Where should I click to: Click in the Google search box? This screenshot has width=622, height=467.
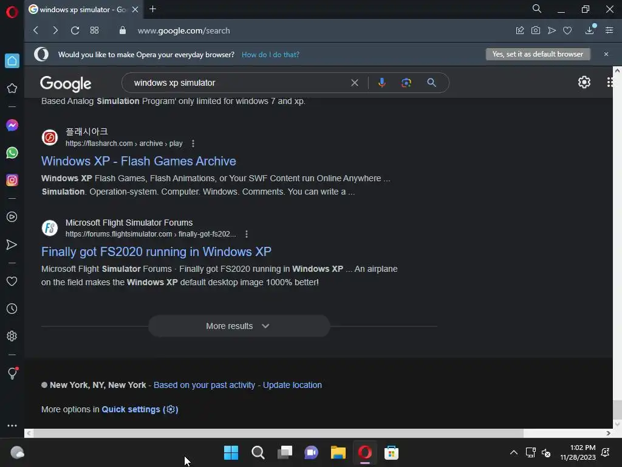point(238,83)
